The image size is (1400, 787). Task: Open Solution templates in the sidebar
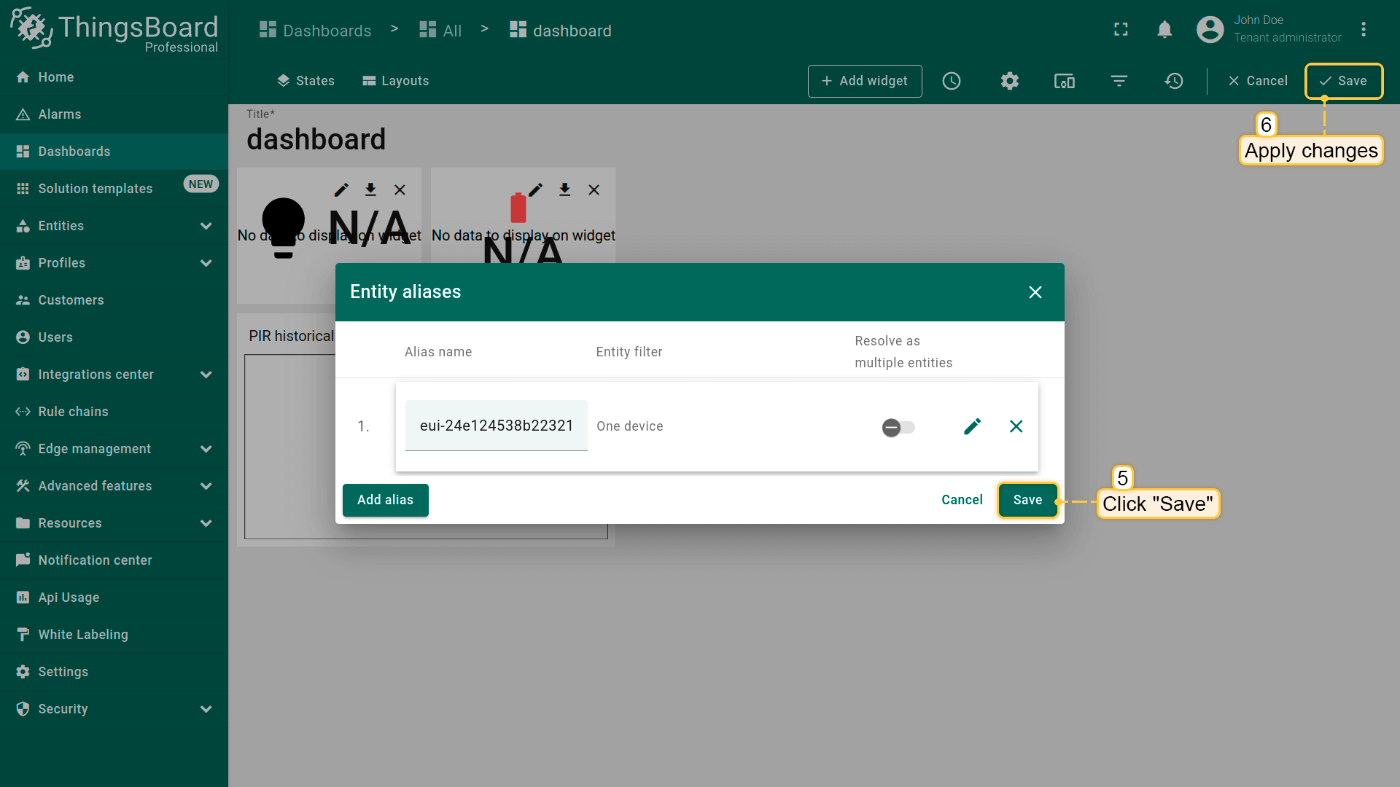click(x=95, y=188)
